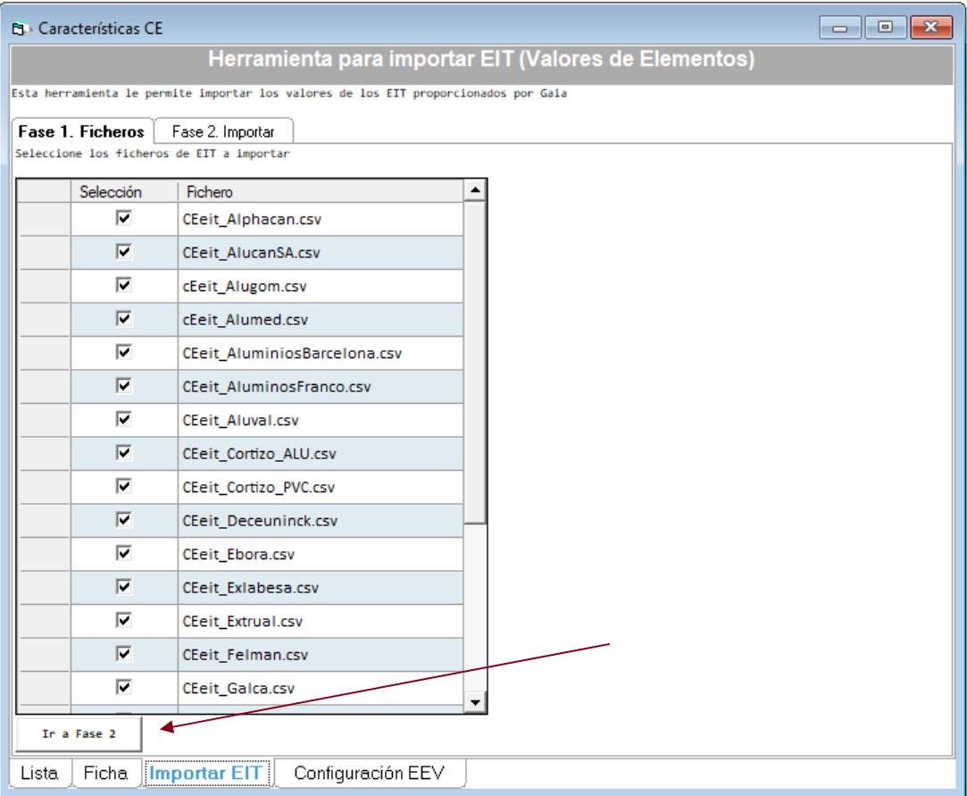Click the CEeit_Felman.csv file name

click(320, 655)
